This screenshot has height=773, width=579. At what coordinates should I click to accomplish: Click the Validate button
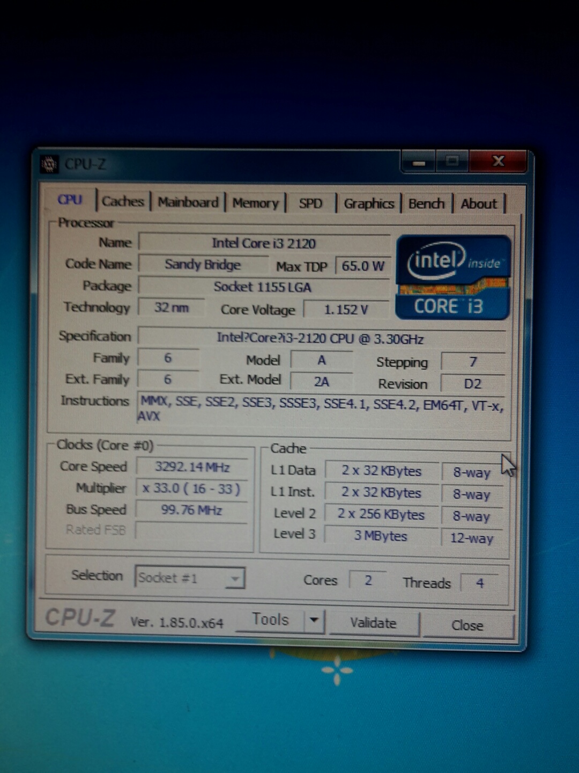[x=373, y=623]
